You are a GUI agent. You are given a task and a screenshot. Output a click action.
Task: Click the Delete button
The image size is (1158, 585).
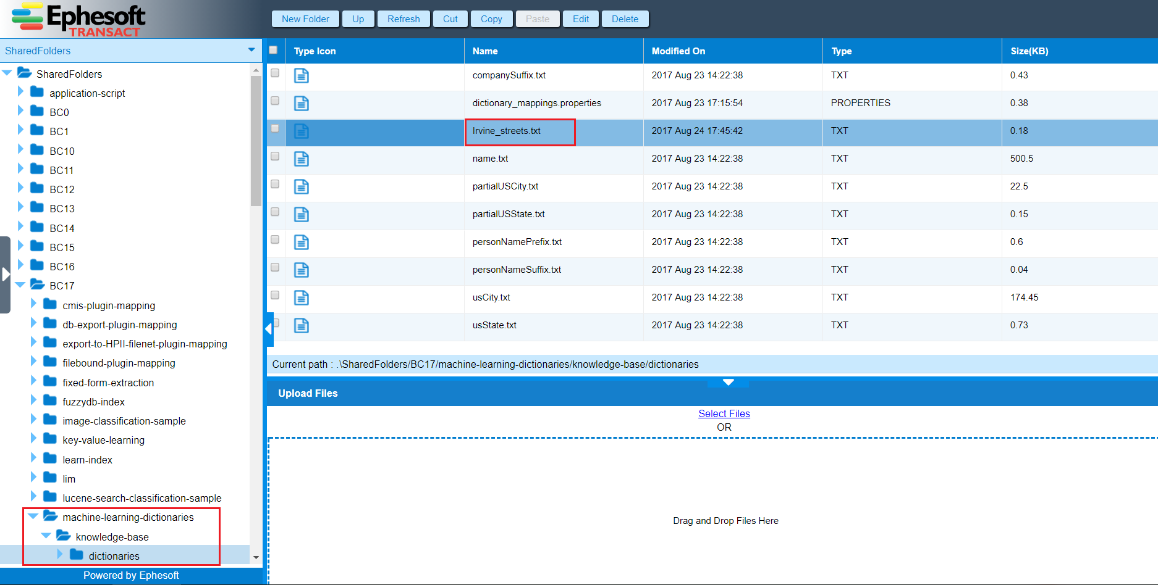pyautogui.click(x=625, y=19)
